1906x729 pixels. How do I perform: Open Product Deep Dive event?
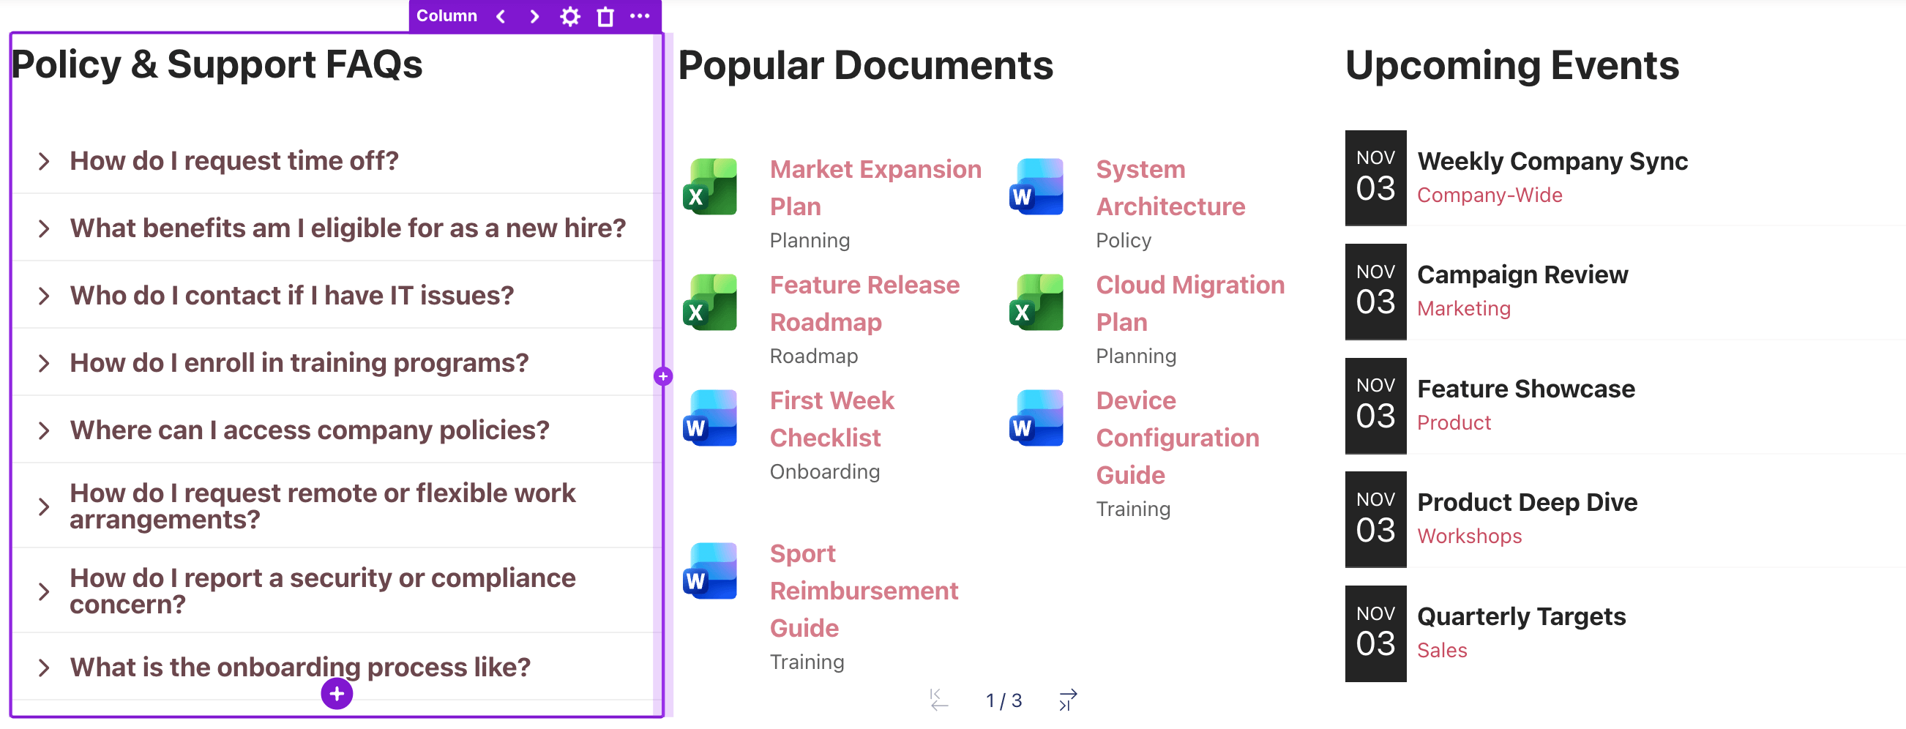1527,502
